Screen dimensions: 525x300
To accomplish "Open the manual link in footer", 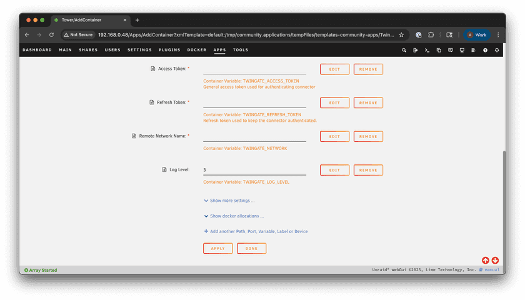I will pos(491,270).
